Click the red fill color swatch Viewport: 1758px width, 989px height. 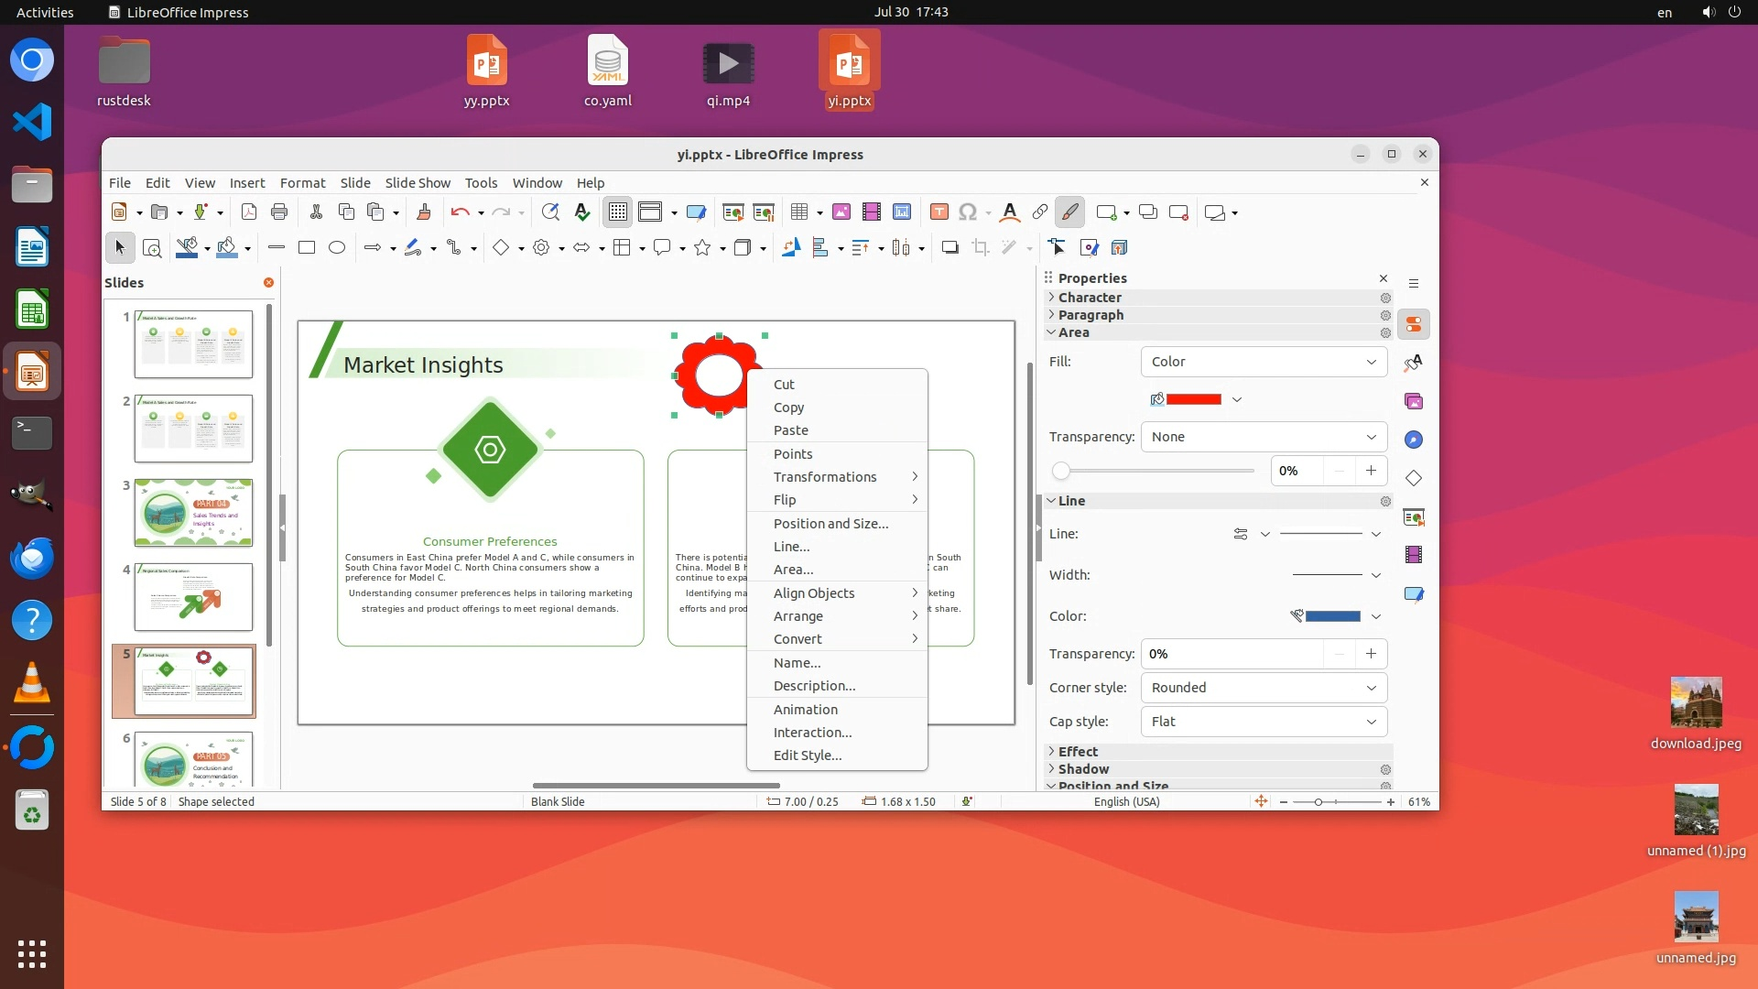click(1193, 399)
